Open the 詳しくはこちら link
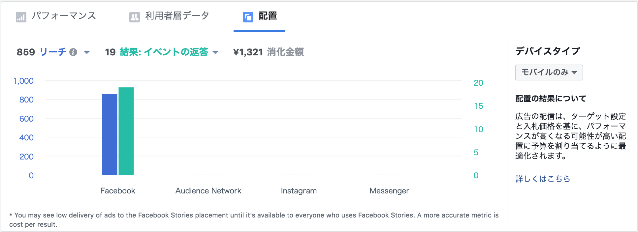The image size is (638, 232). coord(543,179)
